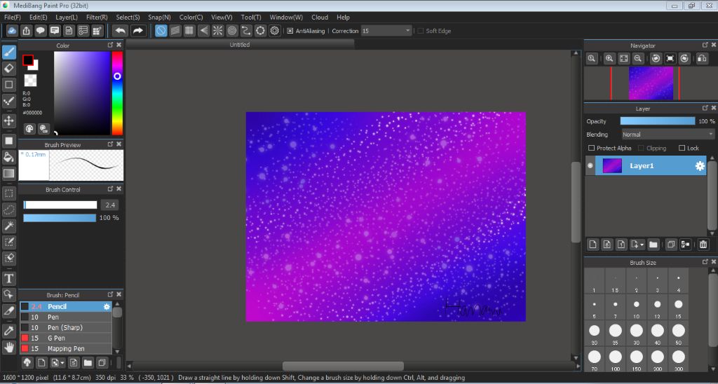Open Pencil brush settings gear
The width and height of the screenshot is (718, 384).
coord(107,306)
